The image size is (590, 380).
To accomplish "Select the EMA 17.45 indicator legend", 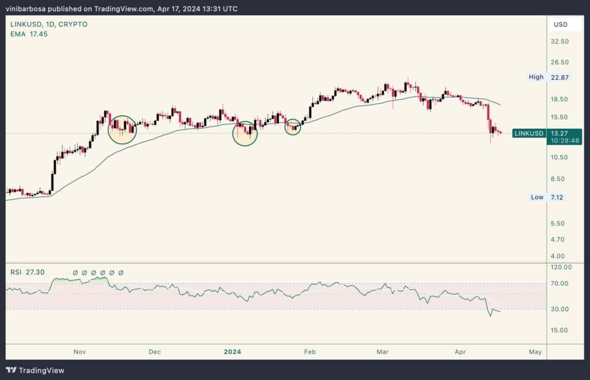I will coord(28,34).
